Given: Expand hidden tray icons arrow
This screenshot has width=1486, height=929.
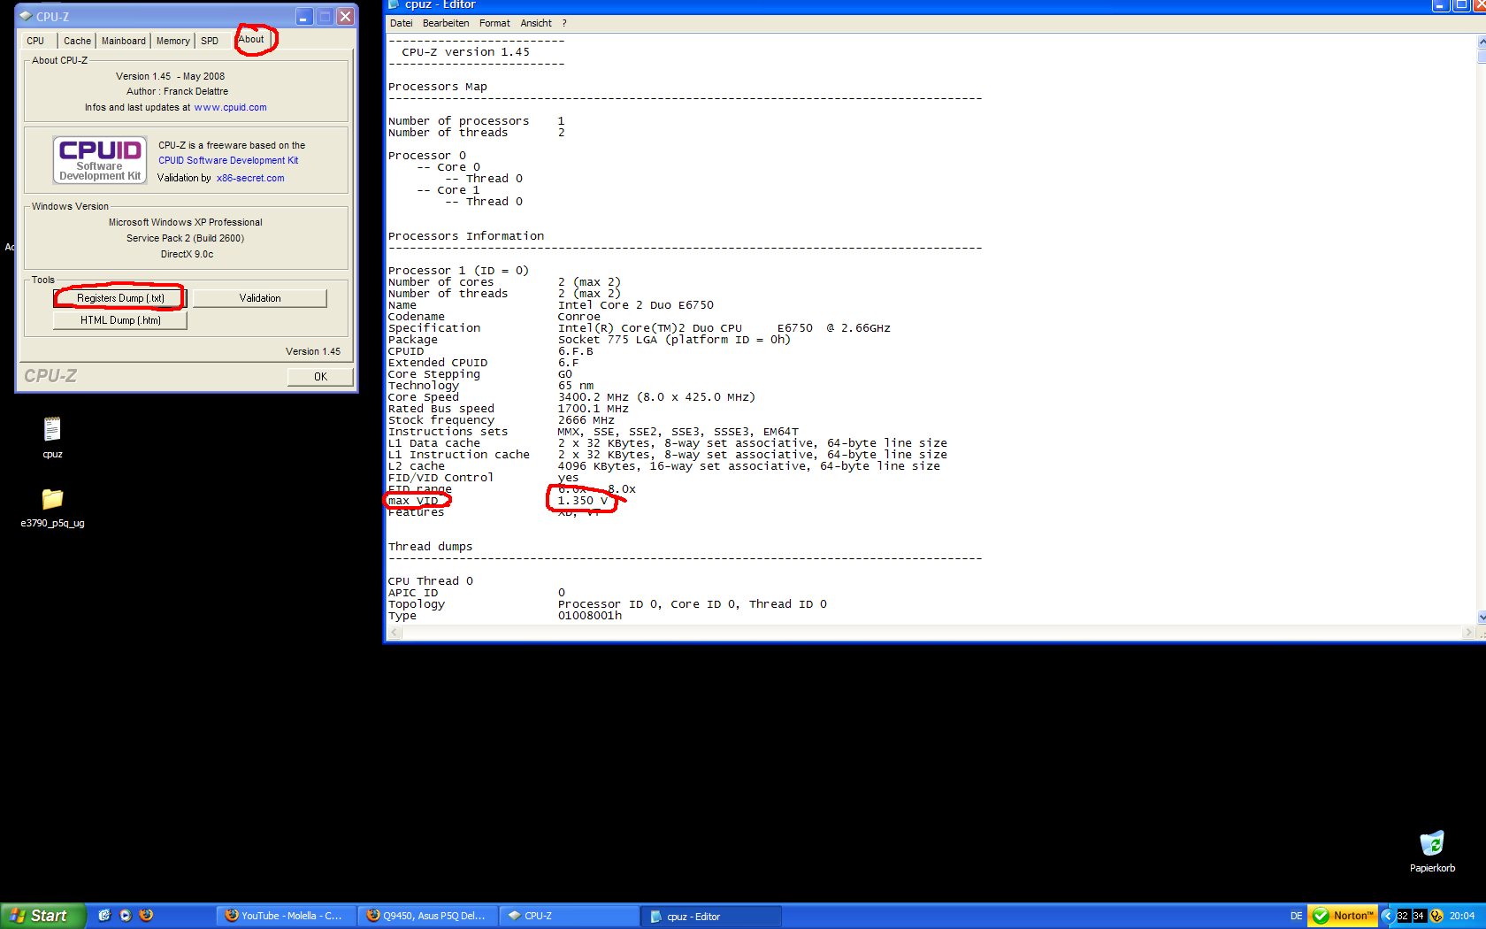Looking at the screenshot, I should click(1387, 916).
